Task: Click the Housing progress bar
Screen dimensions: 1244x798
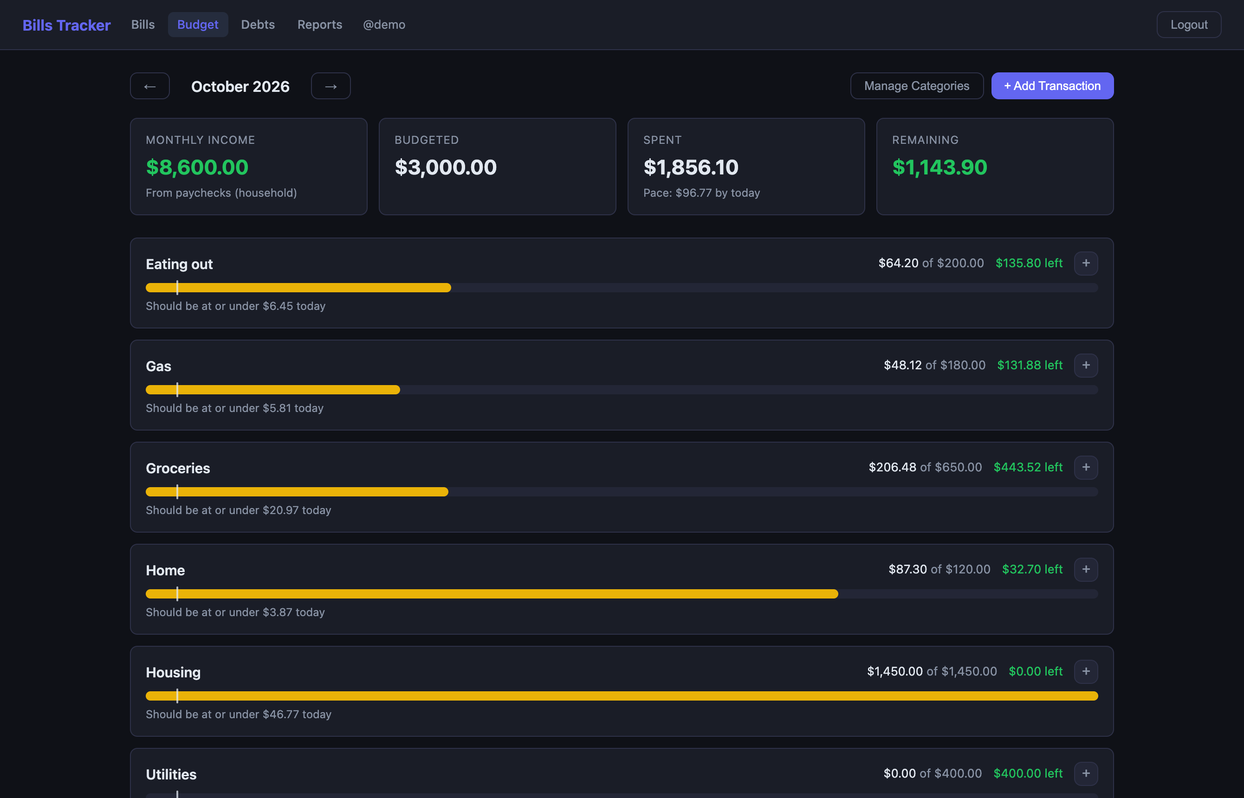Action: [622, 696]
